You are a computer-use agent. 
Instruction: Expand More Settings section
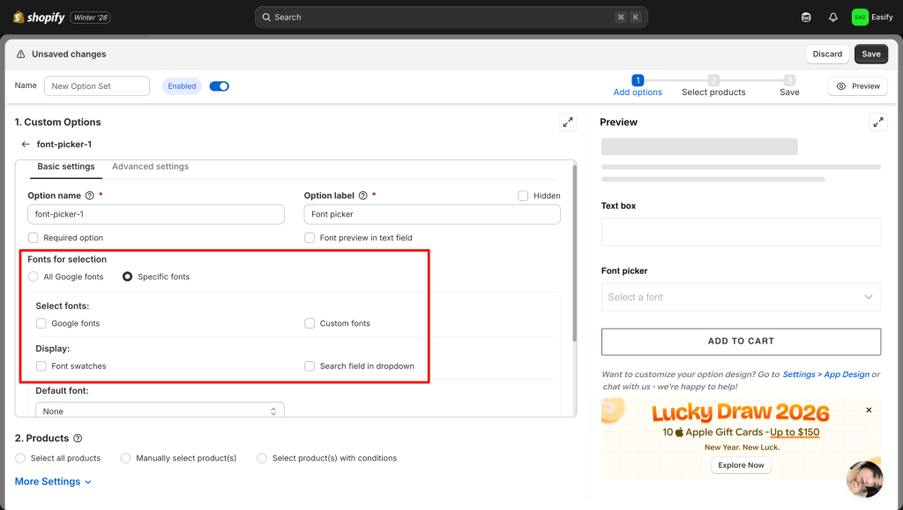[53, 482]
